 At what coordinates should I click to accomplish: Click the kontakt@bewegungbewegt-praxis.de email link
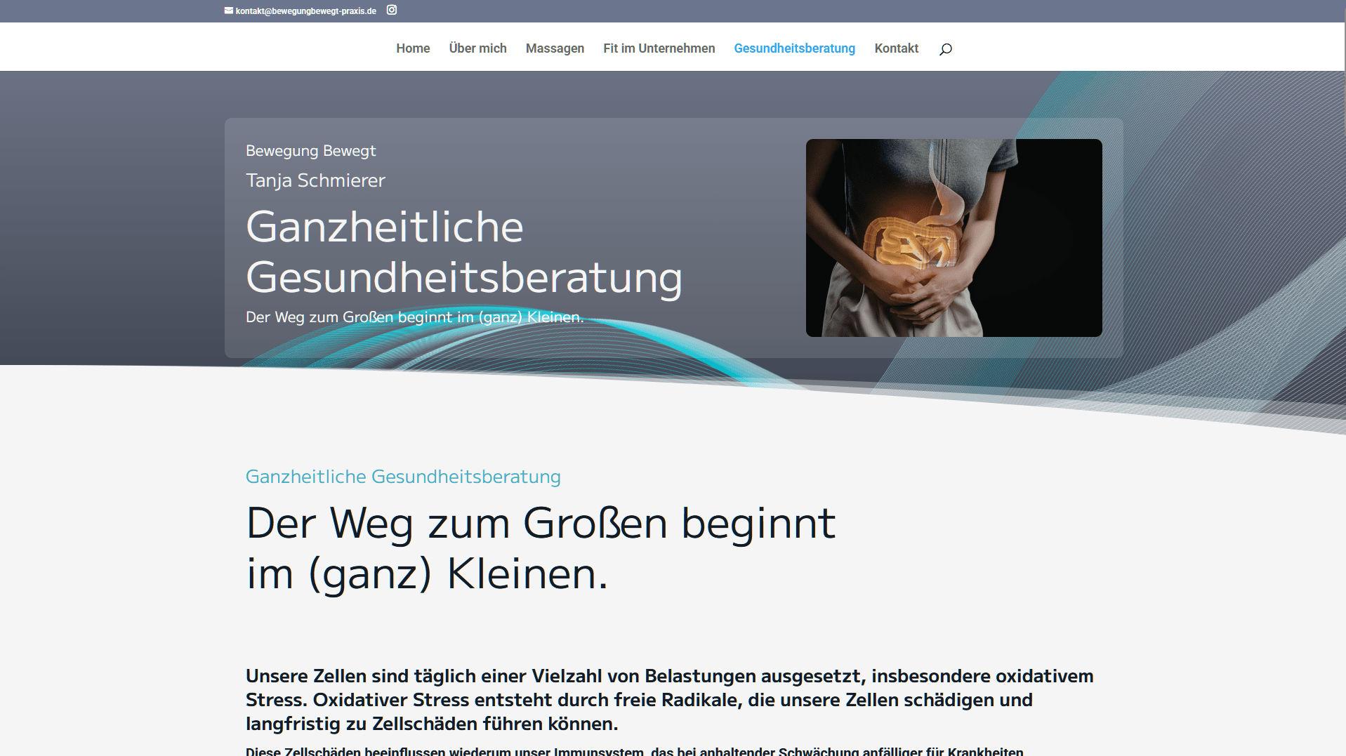pos(305,11)
